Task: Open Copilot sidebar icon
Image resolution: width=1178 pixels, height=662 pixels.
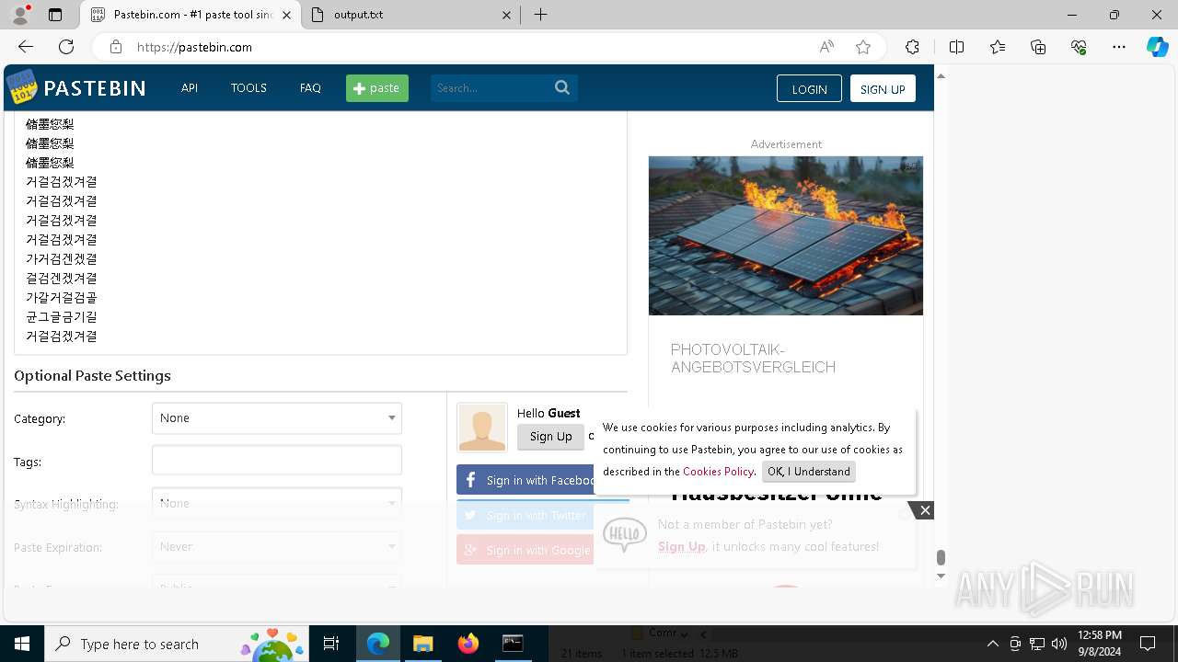Action: click(x=1157, y=47)
